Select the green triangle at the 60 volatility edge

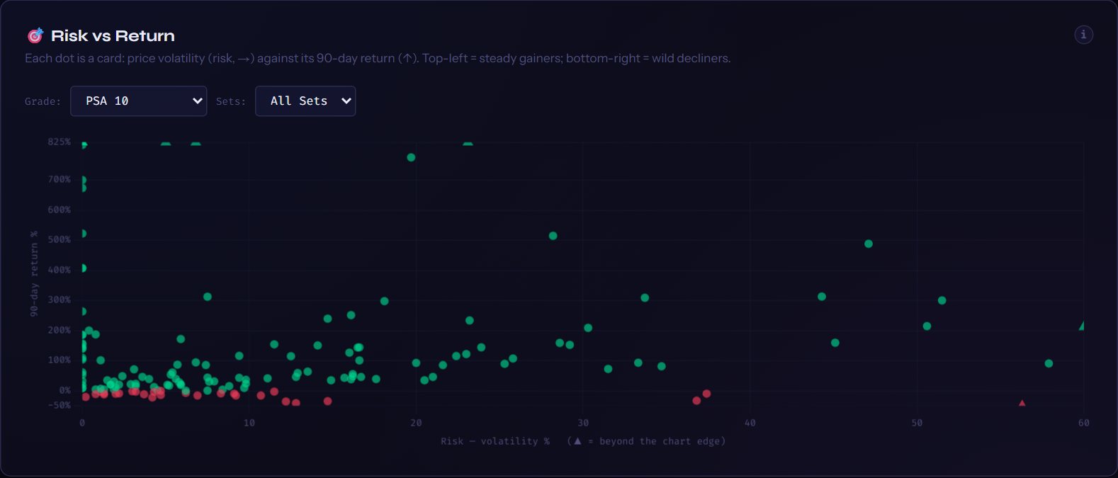pyautogui.click(x=1081, y=326)
